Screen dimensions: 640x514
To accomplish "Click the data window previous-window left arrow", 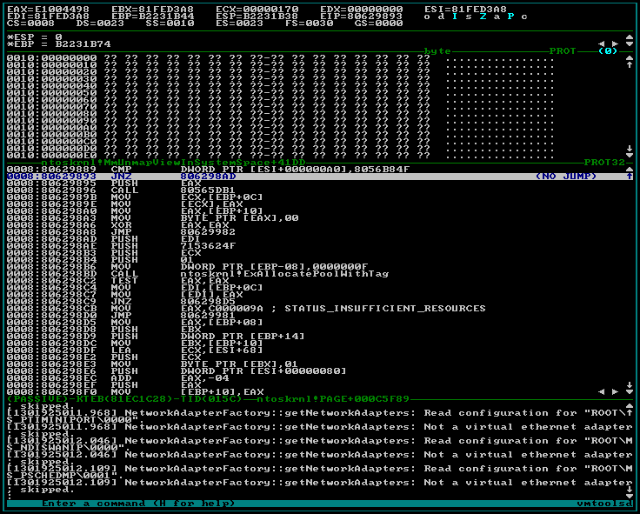I will point(603,43).
